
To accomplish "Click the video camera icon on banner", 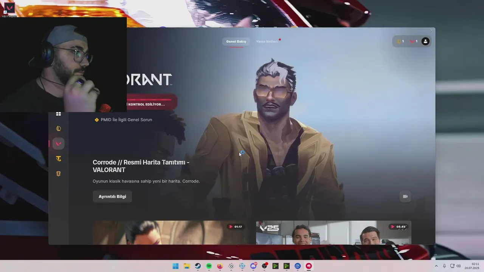I will point(405,196).
